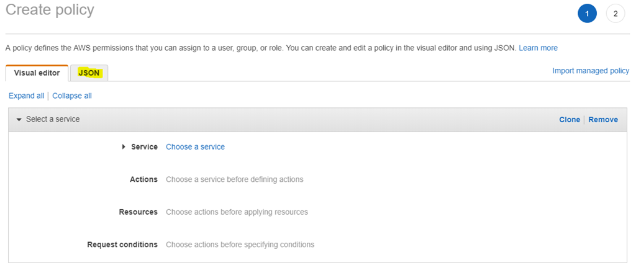
Task: Expand the Service row arrow
Action: pyautogui.click(x=124, y=146)
